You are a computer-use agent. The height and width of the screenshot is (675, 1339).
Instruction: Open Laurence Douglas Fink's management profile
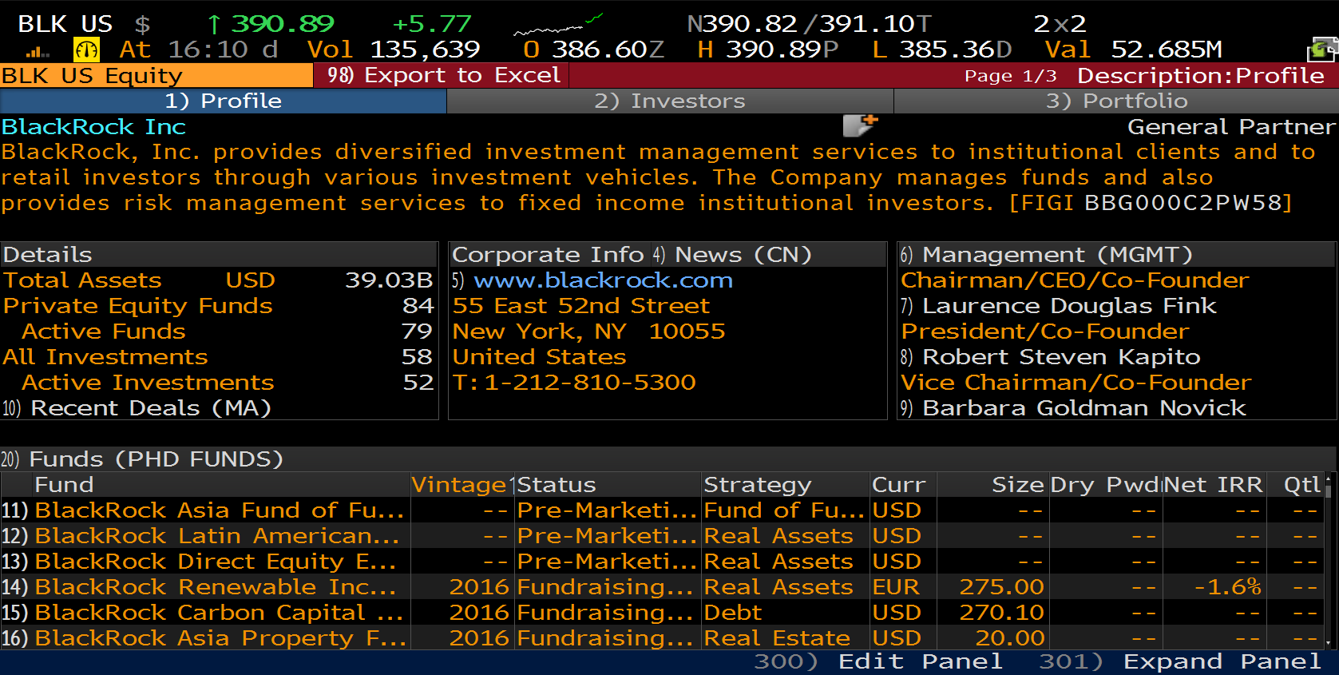[1068, 306]
